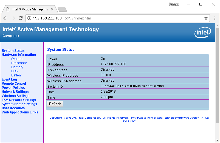This screenshot has width=220, height=143.
Task: Open System Status in the sidebar
Action: [13, 51]
